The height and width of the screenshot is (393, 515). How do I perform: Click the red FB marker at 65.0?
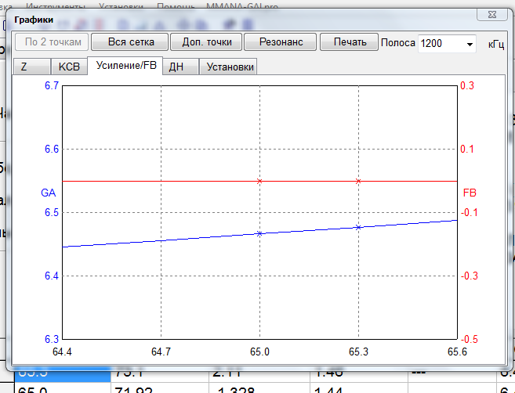pyautogui.click(x=259, y=181)
